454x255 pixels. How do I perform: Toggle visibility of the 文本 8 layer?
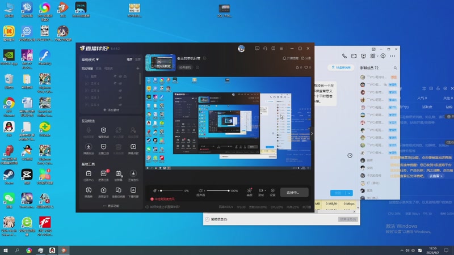point(120,91)
